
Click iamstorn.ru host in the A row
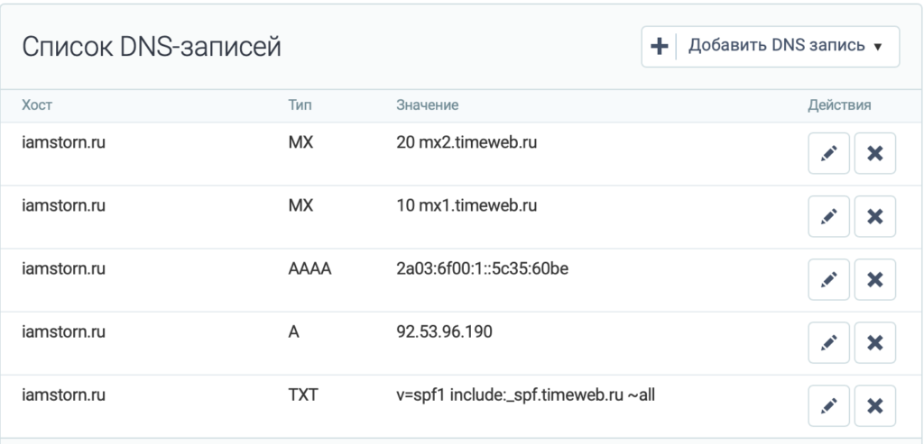[x=64, y=331]
